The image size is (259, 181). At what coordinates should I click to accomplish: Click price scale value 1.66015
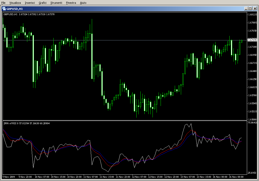pos(253,87)
